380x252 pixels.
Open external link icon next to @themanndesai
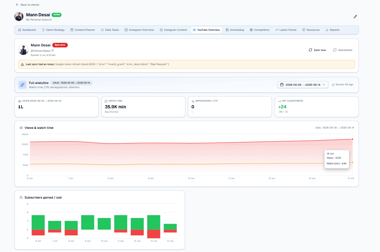pyautogui.click(x=52, y=51)
